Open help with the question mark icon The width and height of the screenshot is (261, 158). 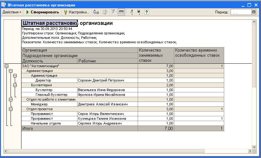146,12
